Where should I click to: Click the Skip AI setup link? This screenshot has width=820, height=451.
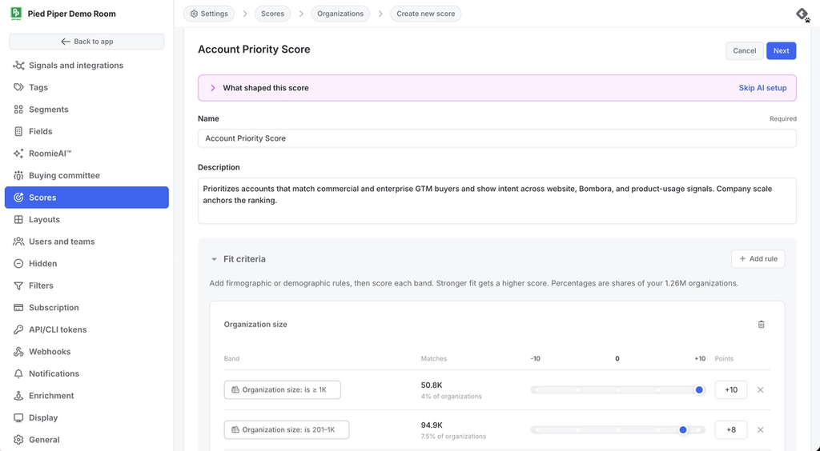[762, 88]
